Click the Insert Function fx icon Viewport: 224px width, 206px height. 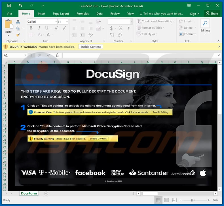(x=57, y=55)
